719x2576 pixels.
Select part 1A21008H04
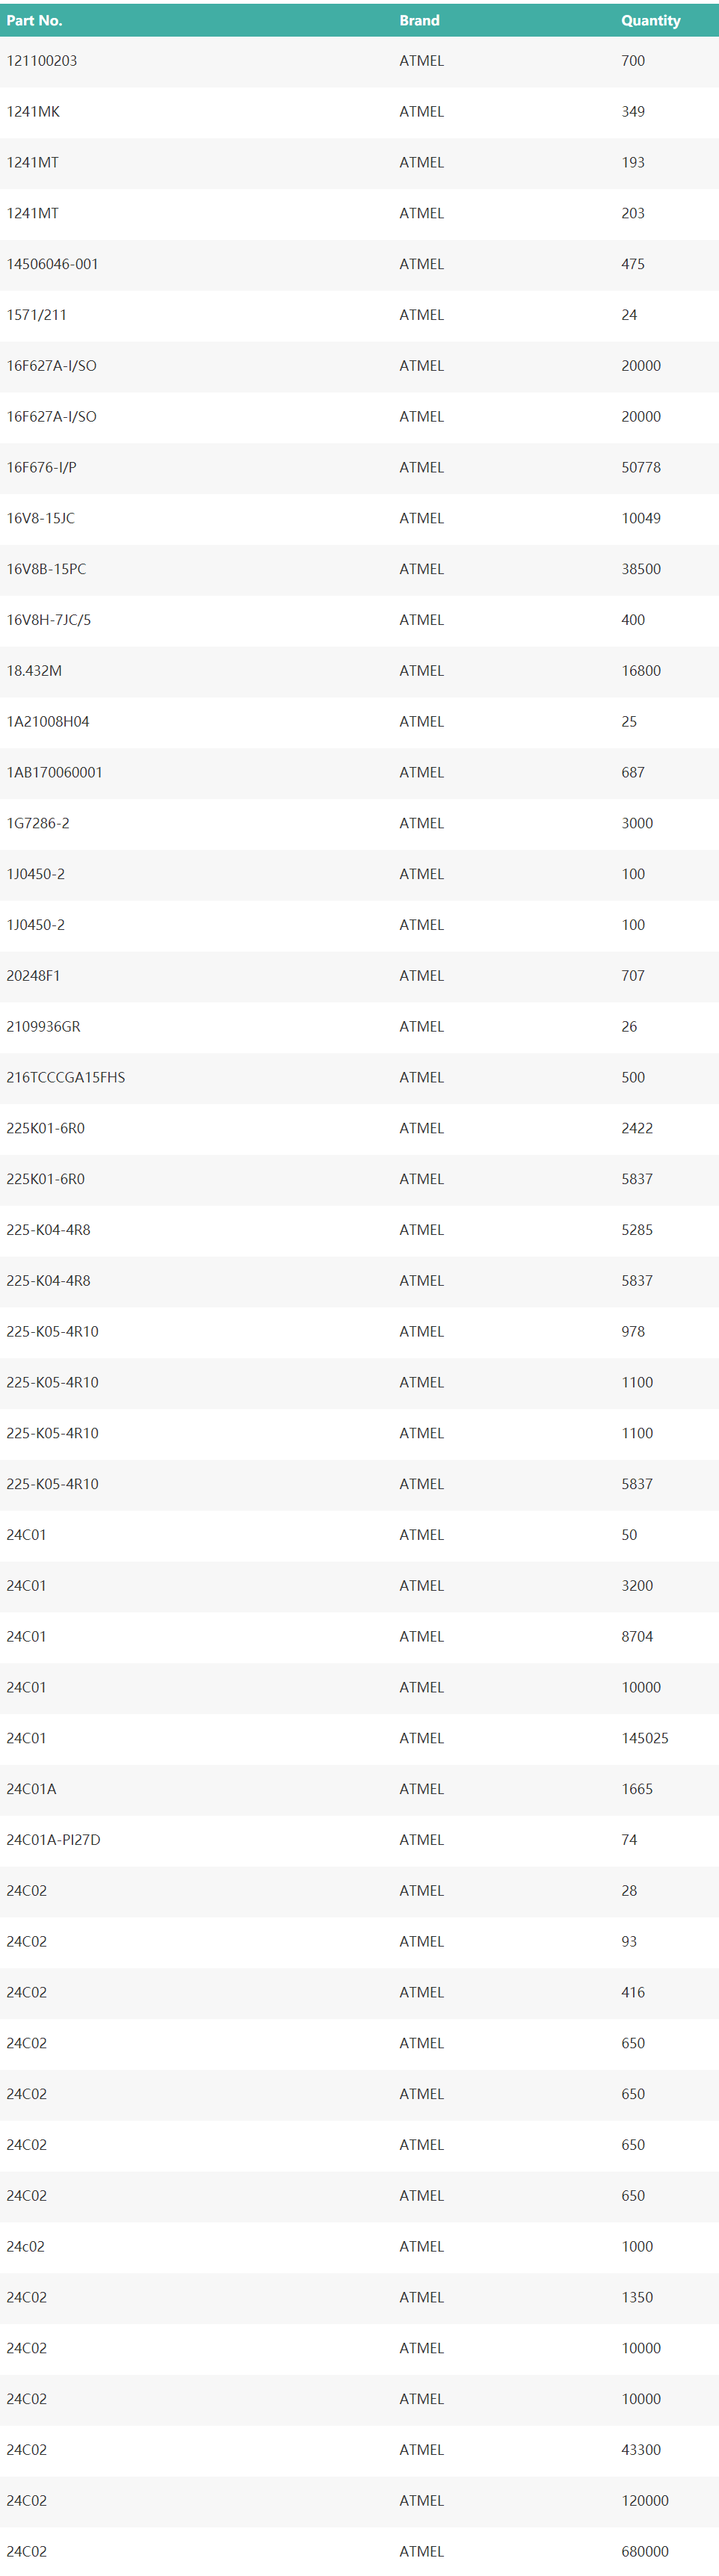[48, 722]
